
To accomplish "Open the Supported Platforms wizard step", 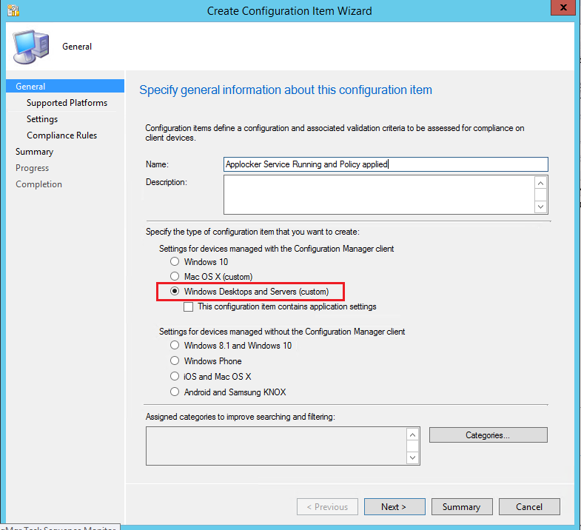I will coord(67,103).
